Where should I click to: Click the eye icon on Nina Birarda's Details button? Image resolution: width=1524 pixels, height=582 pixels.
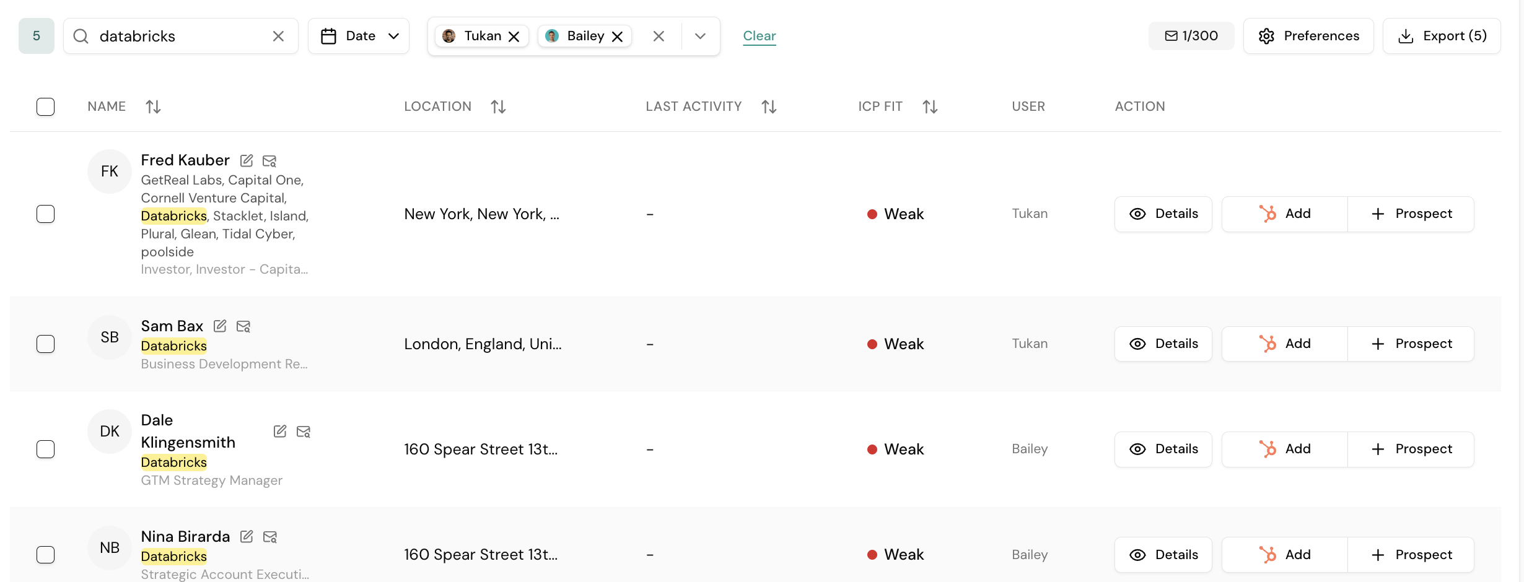point(1137,555)
